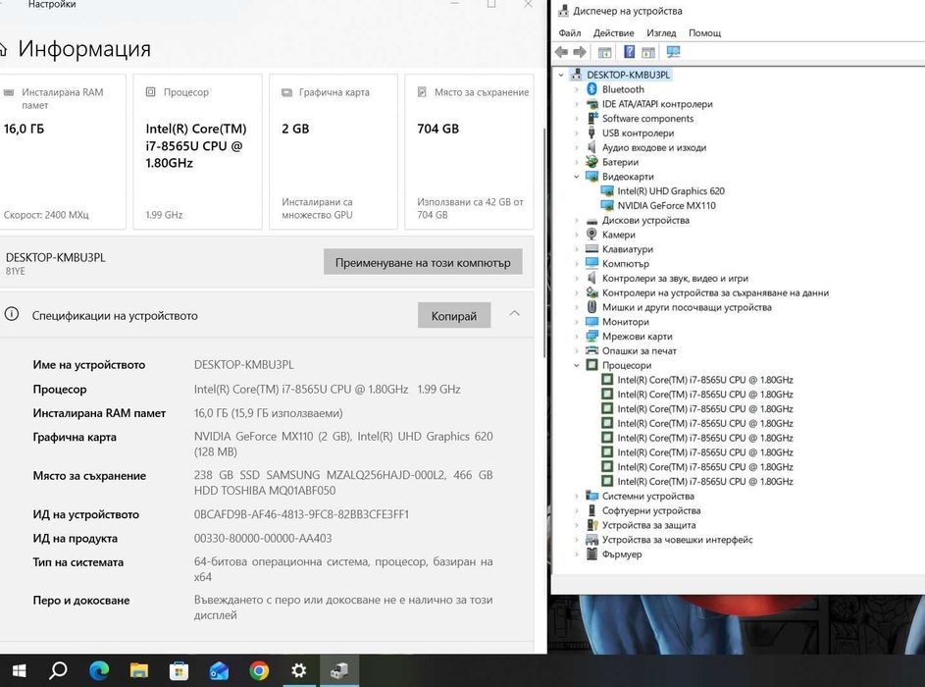Click the Графична карта 2 GB card
Screen dimensions: 925x687
coord(334,152)
